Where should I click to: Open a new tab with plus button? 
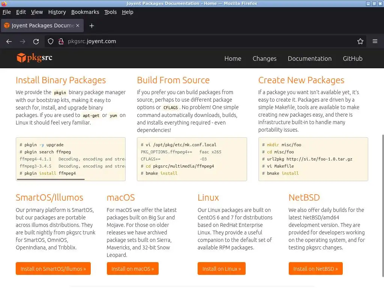pos(91,26)
